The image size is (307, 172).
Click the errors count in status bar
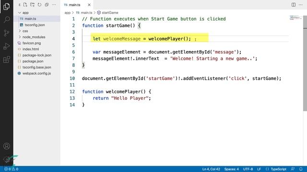8,169
